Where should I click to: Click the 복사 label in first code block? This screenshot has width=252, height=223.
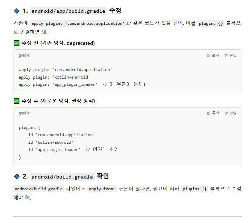click(215, 55)
